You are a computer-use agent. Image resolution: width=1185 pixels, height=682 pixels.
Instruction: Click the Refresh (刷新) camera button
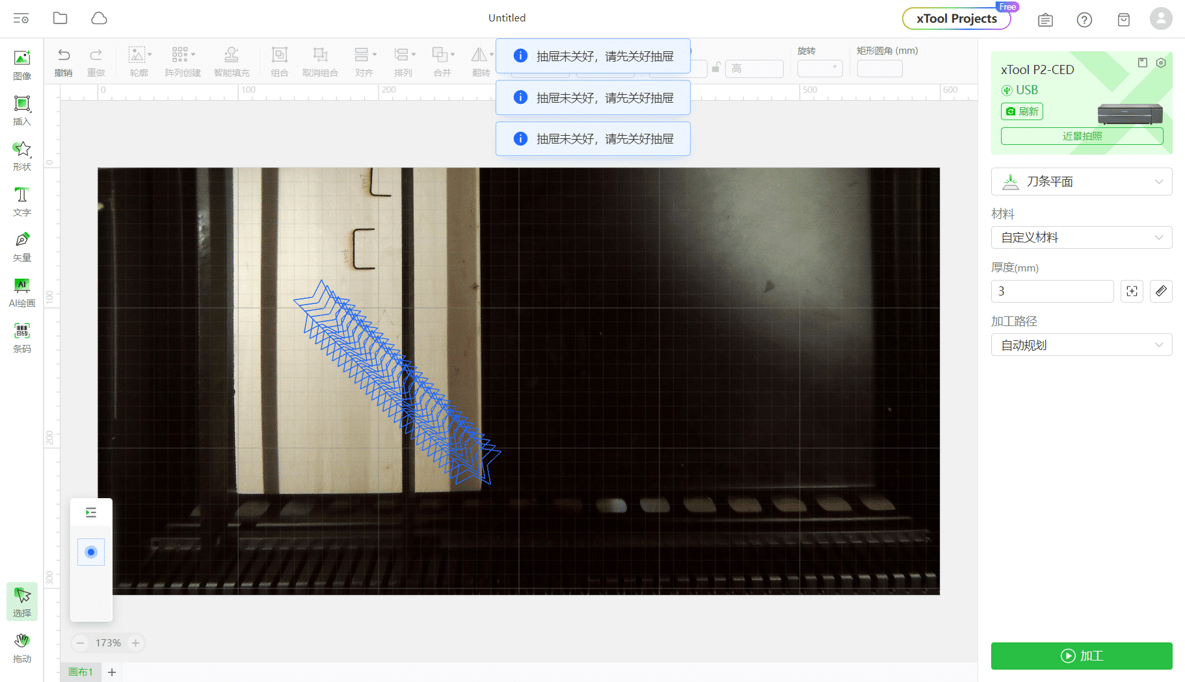(x=1022, y=111)
